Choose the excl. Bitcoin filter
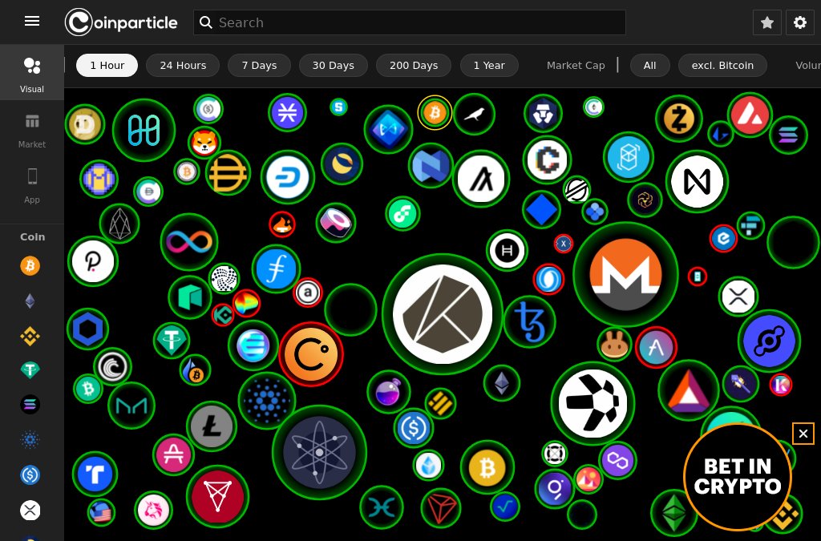Viewport: 821px width, 541px height. coord(722,66)
